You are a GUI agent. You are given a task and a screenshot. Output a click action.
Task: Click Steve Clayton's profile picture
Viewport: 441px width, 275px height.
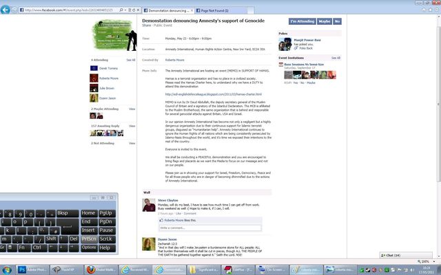(x=148, y=204)
